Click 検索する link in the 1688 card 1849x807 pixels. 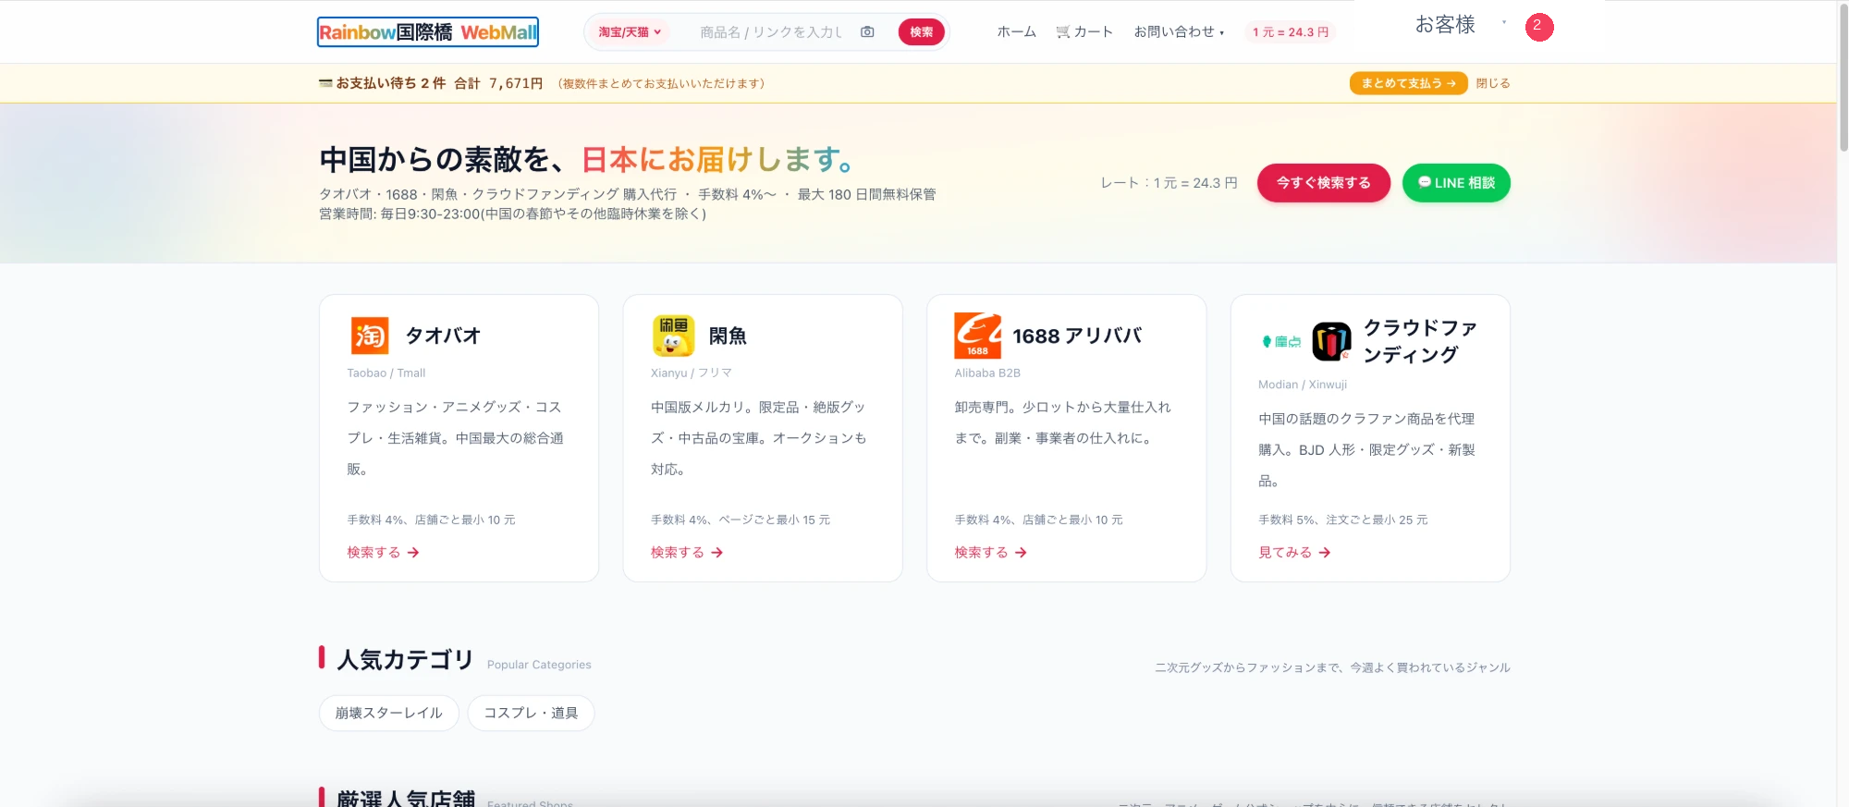point(990,552)
